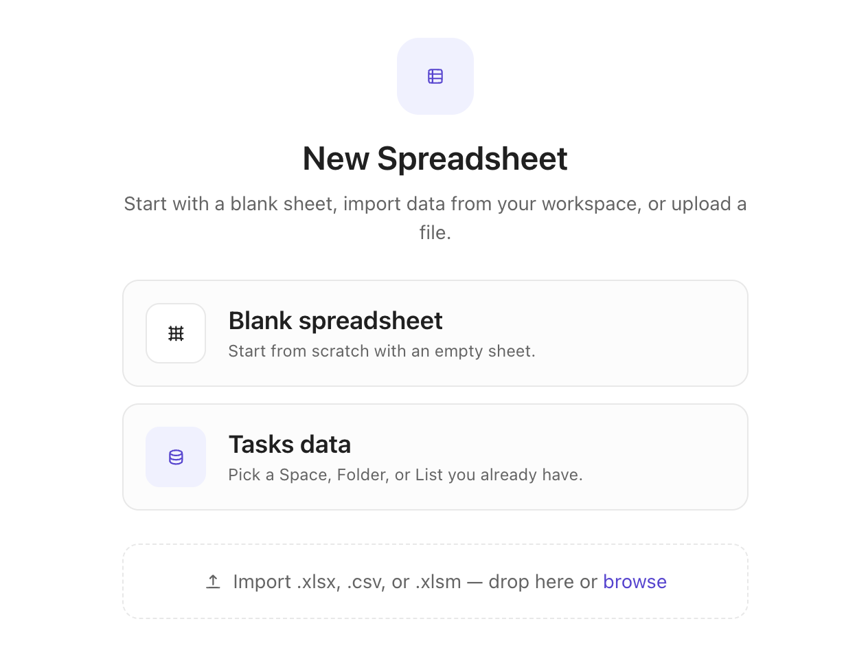
Task: Click the word "file." ending the subtitle
Action: [x=435, y=232]
